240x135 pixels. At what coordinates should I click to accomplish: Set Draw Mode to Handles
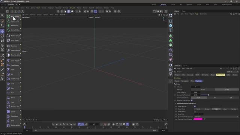[234, 109]
